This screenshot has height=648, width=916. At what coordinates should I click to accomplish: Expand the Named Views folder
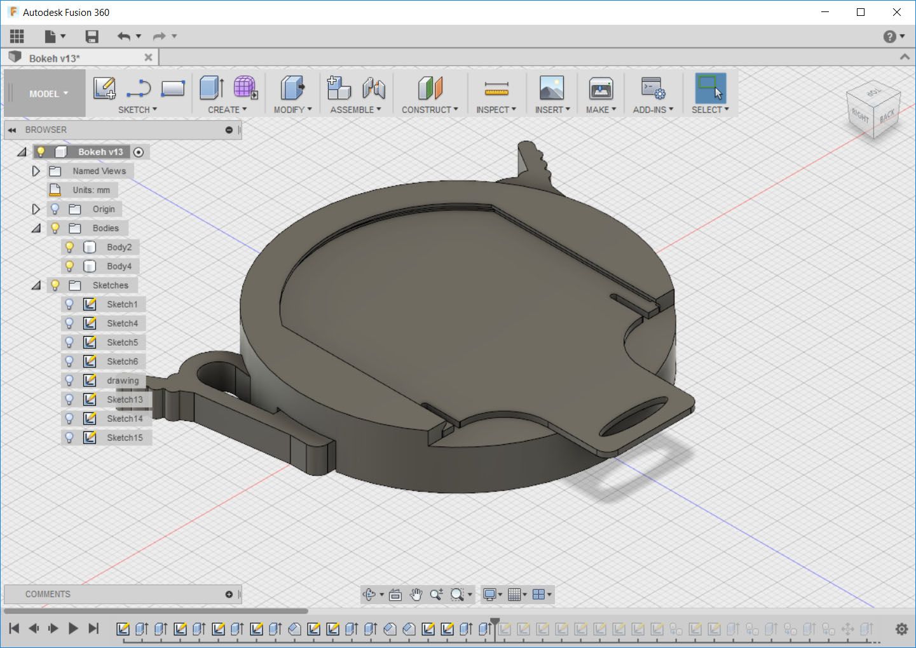[x=36, y=171]
